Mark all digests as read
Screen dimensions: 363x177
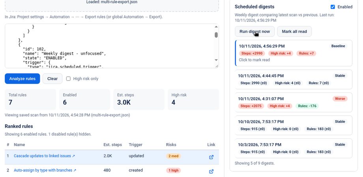294,31
